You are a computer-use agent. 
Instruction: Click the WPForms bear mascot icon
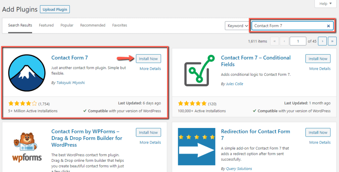[x=27, y=147]
